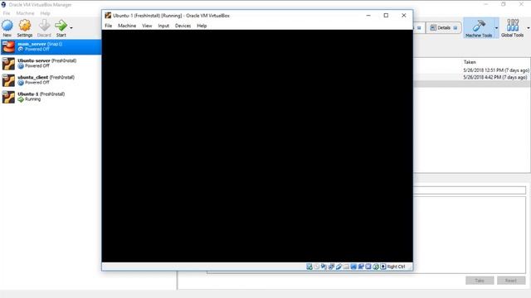Select the main_server virtual machine

click(x=51, y=46)
